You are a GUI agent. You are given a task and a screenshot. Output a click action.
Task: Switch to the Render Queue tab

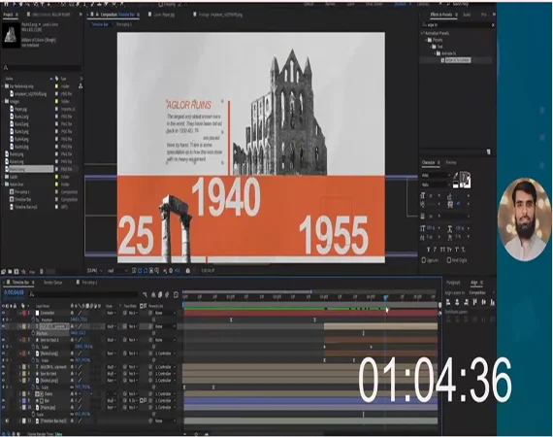(x=53, y=283)
